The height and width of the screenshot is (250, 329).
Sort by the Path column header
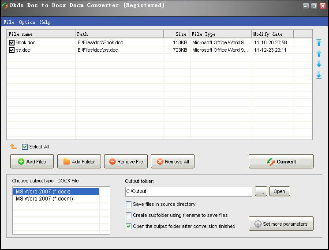tap(120, 34)
